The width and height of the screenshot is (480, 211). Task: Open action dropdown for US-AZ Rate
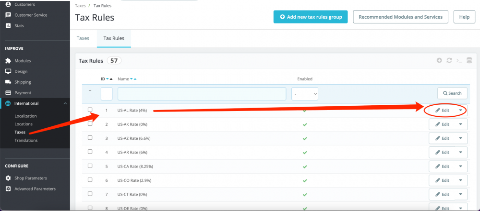pyautogui.click(x=461, y=138)
